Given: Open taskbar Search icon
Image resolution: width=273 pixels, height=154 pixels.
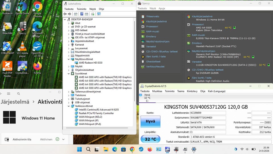Looking at the screenshot, I should pos(88,149).
